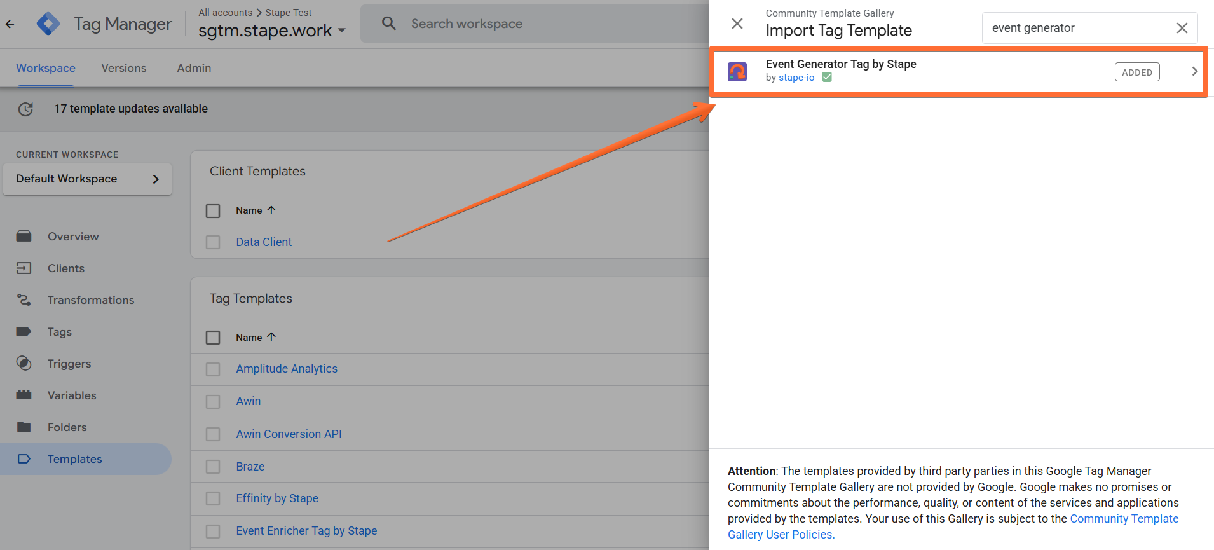The height and width of the screenshot is (550, 1214).
Task: Click the back arrow in Tag Manager header
Action: 10,24
